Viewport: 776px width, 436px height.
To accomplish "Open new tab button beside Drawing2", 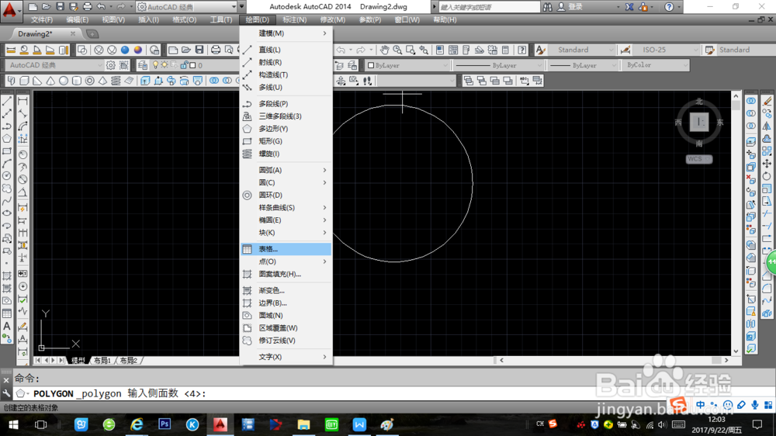I will (92, 33).
